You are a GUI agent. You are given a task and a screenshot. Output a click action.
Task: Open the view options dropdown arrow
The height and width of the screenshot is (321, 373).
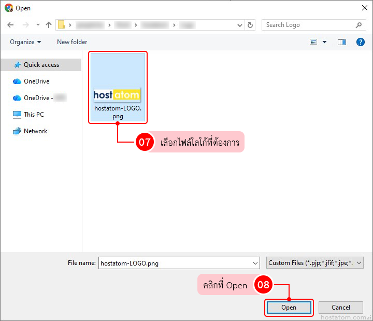[324, 42]
